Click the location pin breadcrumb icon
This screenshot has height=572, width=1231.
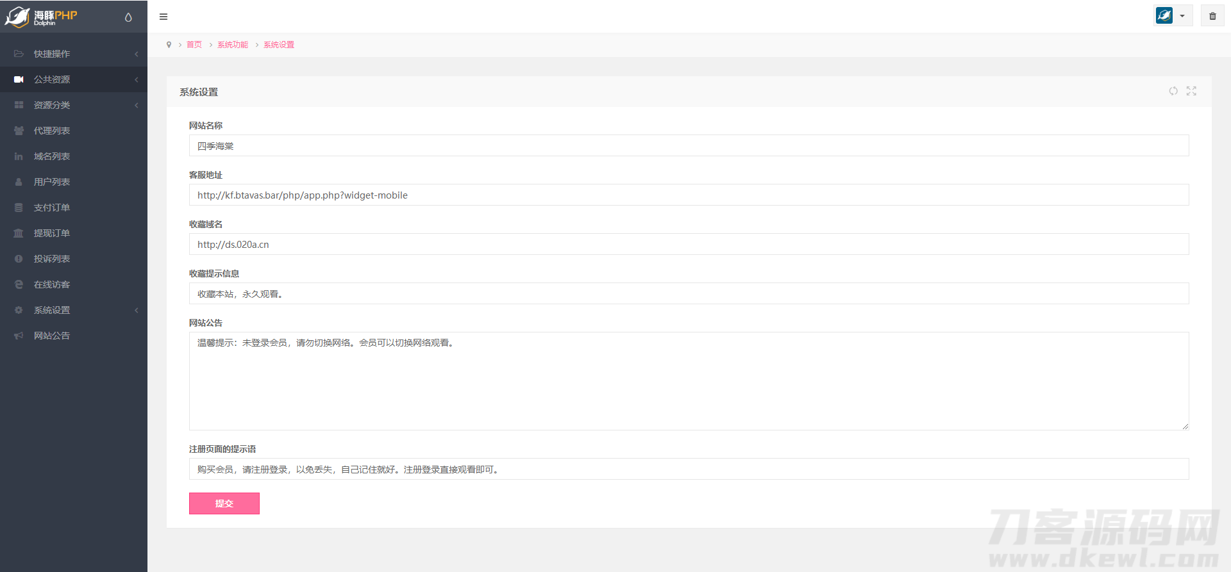[169, 45]
